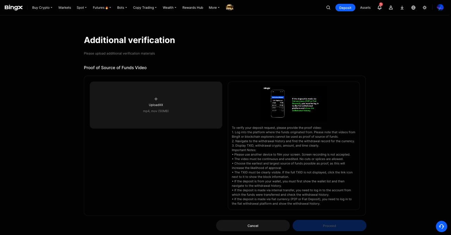Click the Deposit button
The image size is (451, 235).
pyautogui.click(x=345, y=7)
